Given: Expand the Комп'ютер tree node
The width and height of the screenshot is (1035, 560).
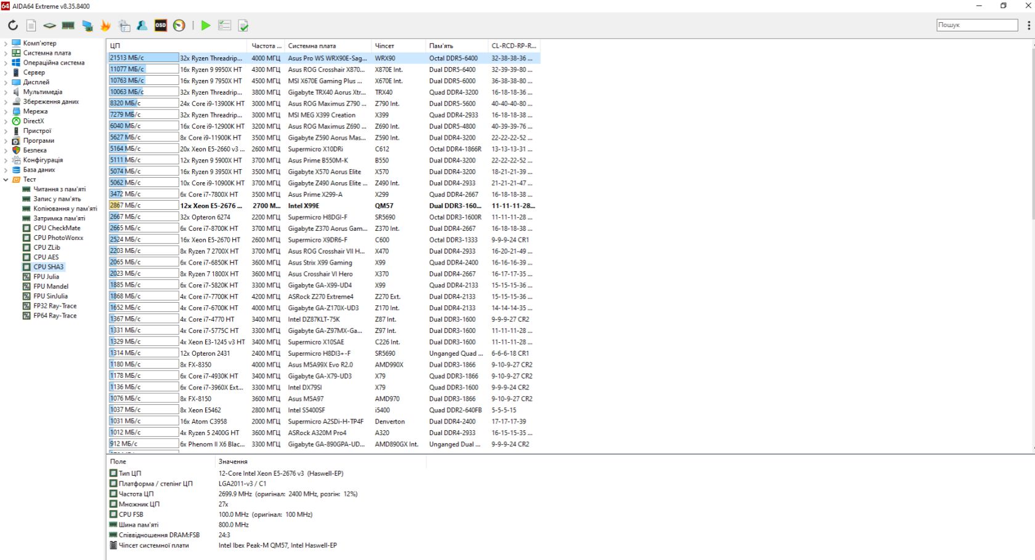Looking at the screenshot, I should (6, 43).
